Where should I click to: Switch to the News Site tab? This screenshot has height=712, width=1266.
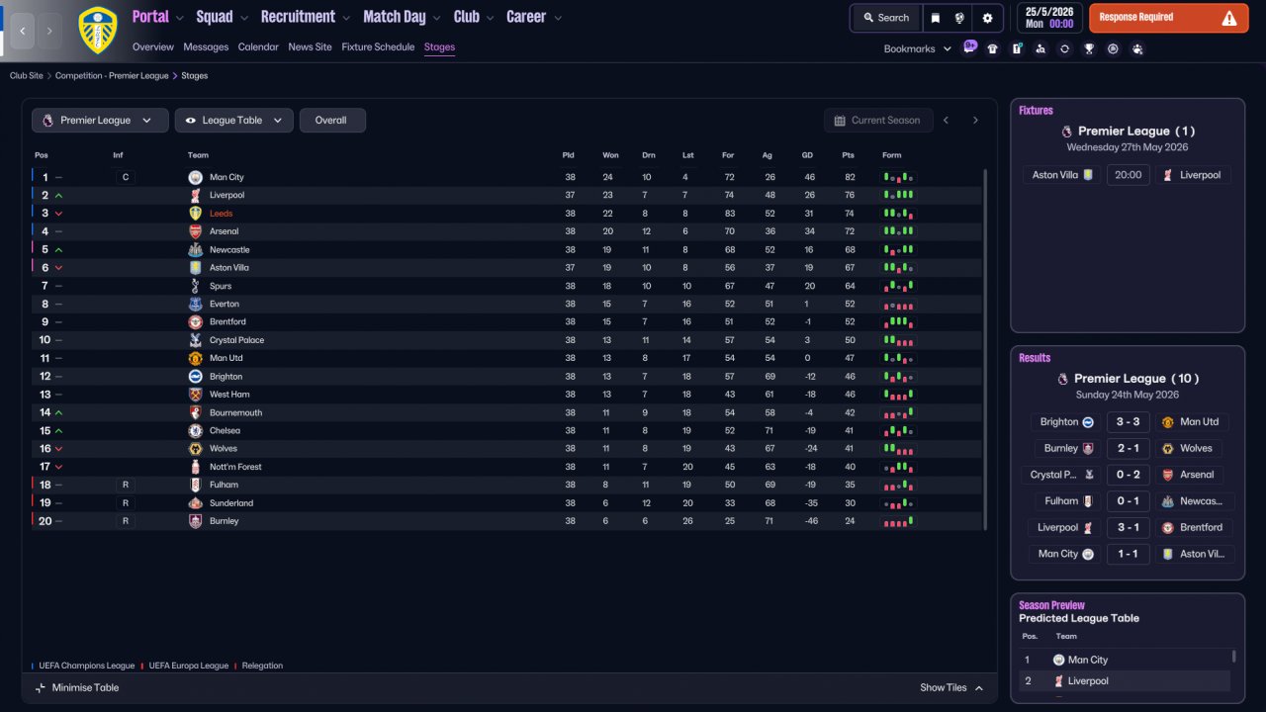pyautogui.click(x=311, y=46)
